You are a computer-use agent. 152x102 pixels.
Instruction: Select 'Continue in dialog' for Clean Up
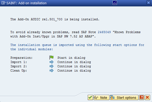click(74, 71)
